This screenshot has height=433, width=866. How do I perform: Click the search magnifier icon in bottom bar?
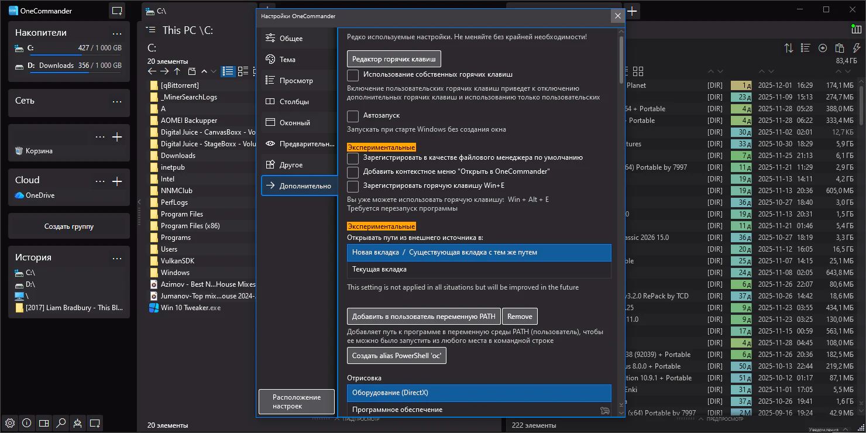pos(60,423)
